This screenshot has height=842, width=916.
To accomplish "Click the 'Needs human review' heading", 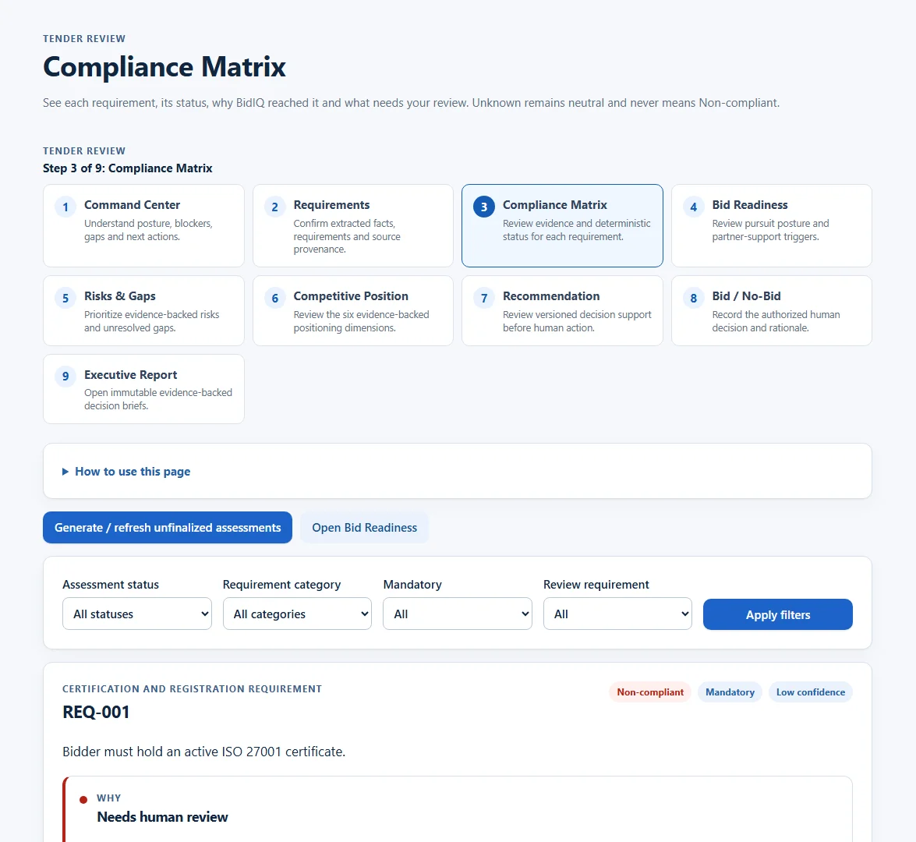I will click(162, 817).
